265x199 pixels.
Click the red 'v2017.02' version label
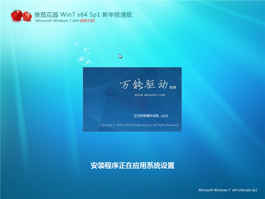click(x=87, y=21)
